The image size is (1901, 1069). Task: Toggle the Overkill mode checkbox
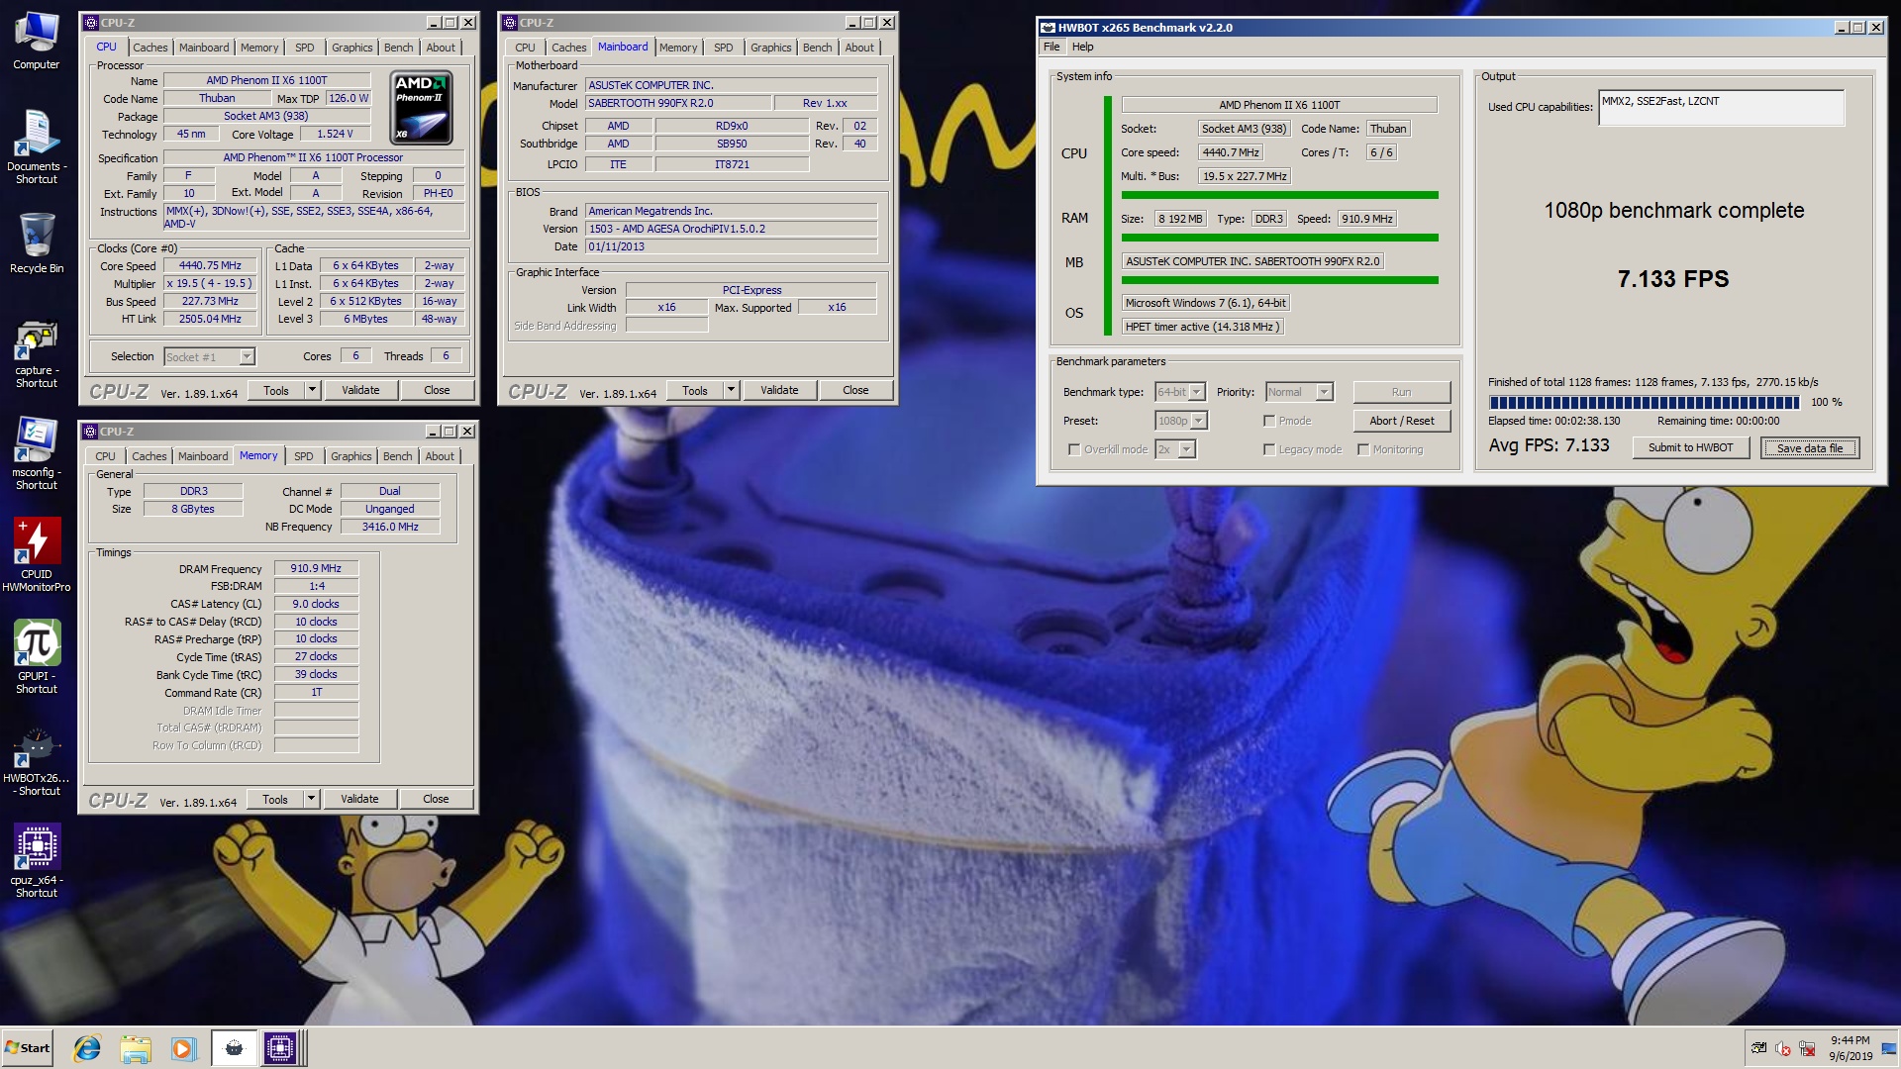(1074, 449)
